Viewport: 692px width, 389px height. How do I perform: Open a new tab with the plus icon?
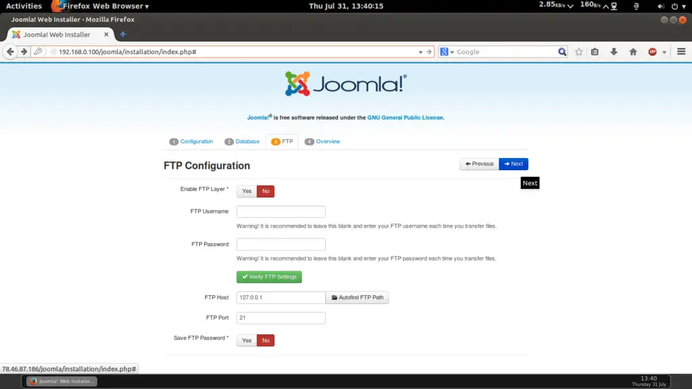pos(123,34)
